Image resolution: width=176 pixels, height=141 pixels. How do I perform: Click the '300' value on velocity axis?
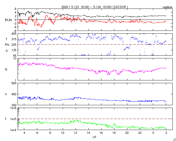(x=14, y=105)
